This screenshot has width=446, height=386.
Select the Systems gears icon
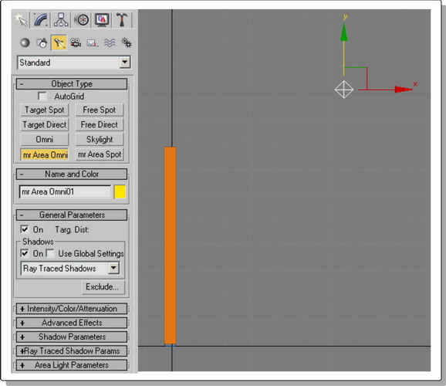coord(127,42)
